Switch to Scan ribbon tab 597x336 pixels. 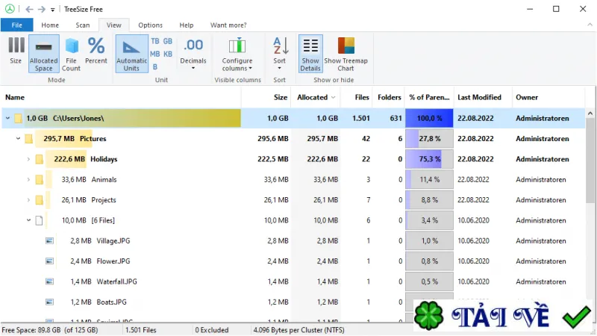(83, 25)
